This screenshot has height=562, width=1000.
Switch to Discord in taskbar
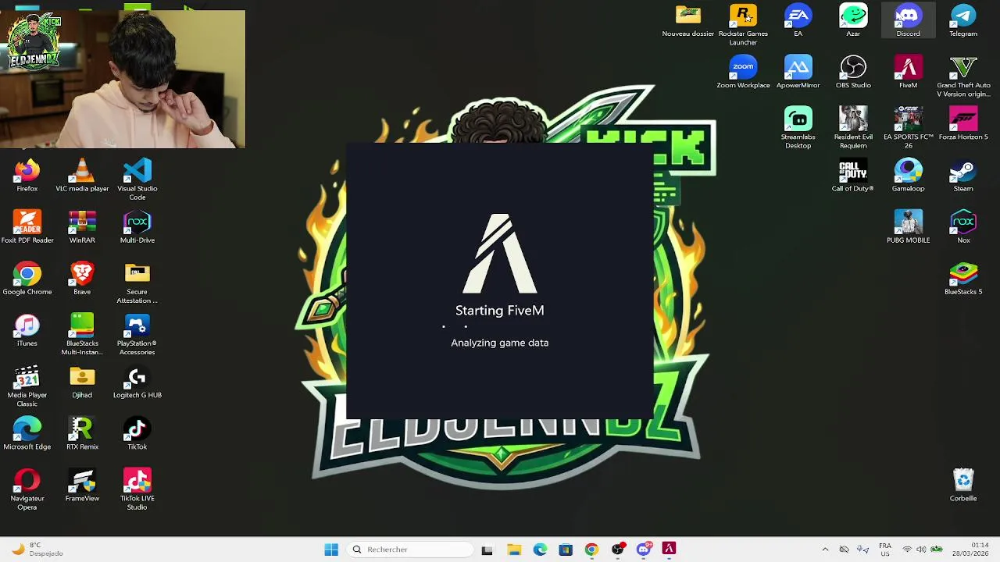[x=643, y=550]
